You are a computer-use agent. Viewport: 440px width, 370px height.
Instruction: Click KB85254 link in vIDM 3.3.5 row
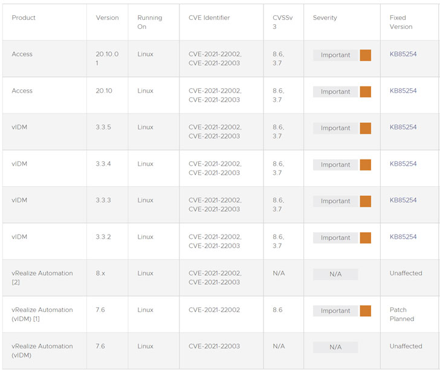[x=403, y=128]
